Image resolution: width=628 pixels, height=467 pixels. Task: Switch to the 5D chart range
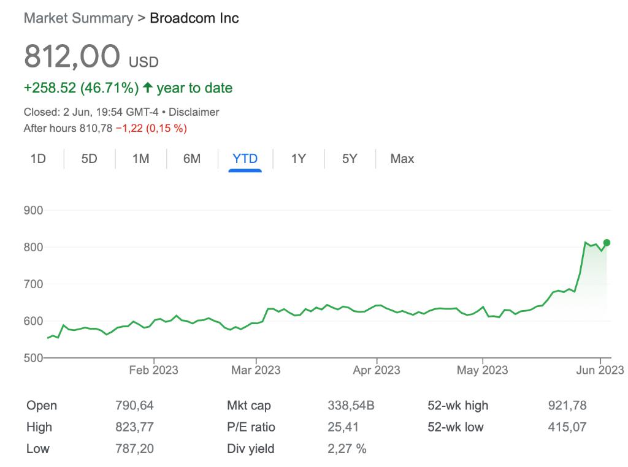pyautogui.click(x=90, y=159)
